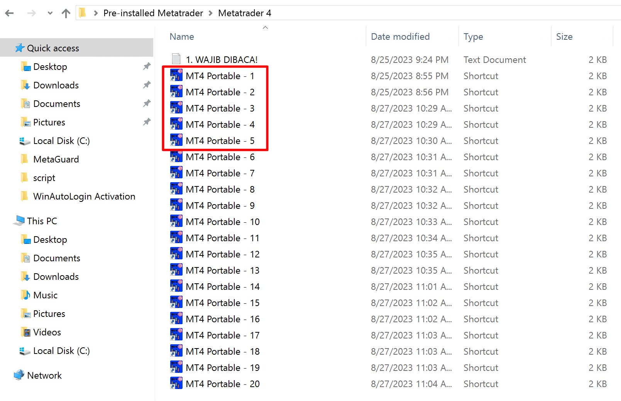Open WinAutoLogin Activation folder
Viewport: 621px width, 401px height.
click(84, 196)
